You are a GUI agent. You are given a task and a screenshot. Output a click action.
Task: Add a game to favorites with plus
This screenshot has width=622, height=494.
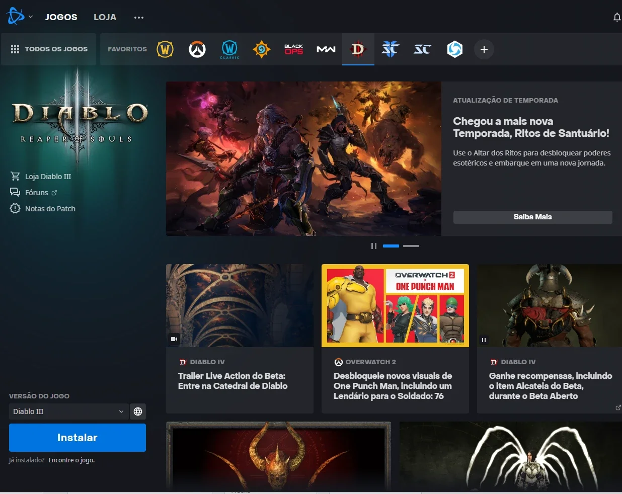(x=484, y=49)
